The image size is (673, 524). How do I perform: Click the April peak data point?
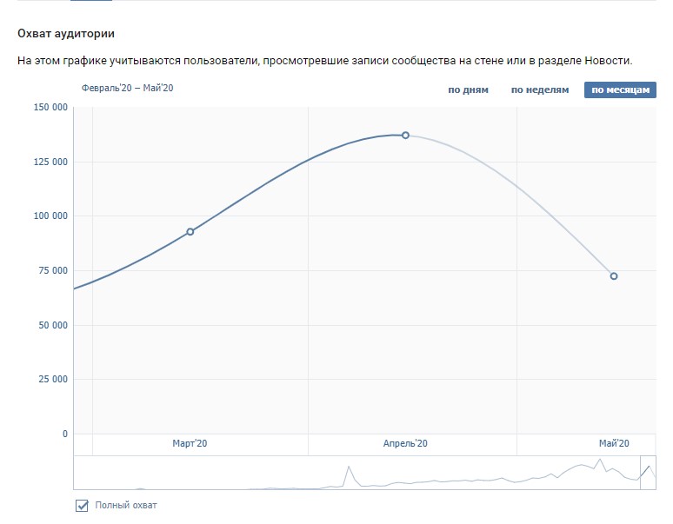405,136
